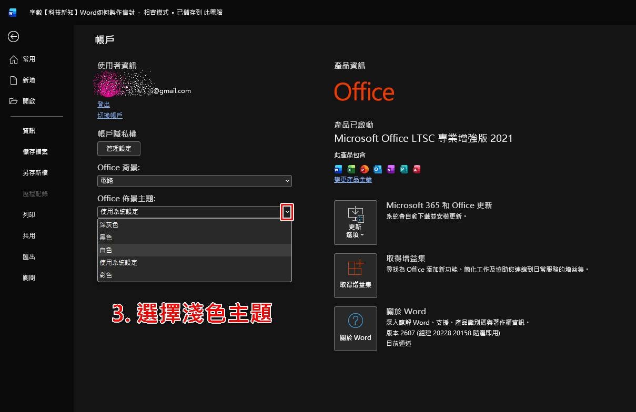The width and height of the screenshot is (636, 412).
Task: Click the 切換帳戶 link
Action: point(110,115)
